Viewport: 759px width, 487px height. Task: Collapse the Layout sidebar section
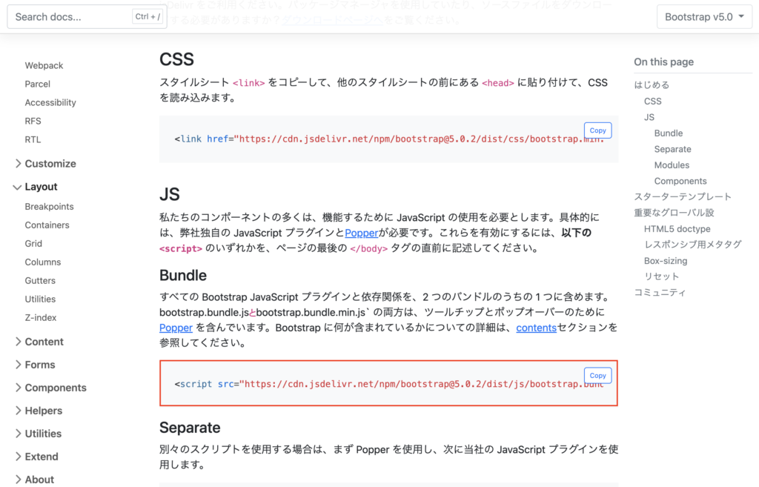[x=41, y=187]
